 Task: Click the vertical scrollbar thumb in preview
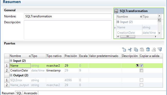[159, 20]
